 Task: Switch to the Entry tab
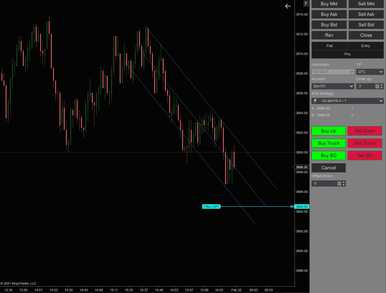tap(365, 46)
